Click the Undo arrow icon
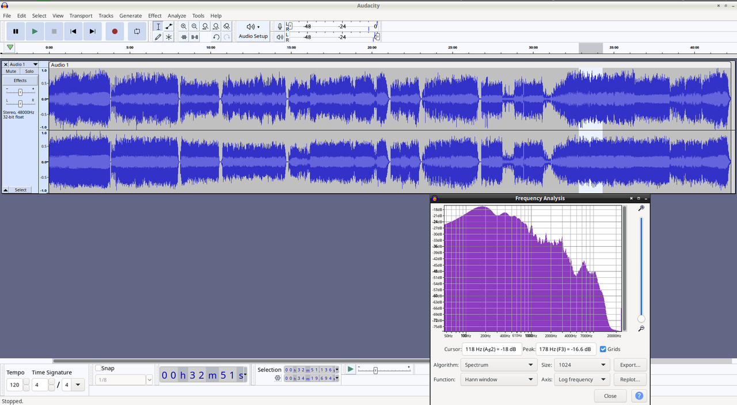737x405 pixels. [x=216, y=37]
